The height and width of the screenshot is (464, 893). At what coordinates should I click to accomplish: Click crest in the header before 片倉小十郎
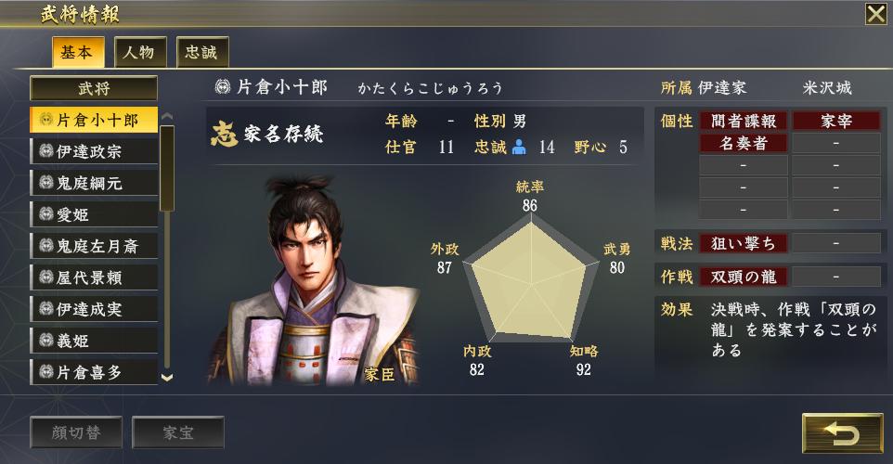pyautogui.click(x=223, y=87)
